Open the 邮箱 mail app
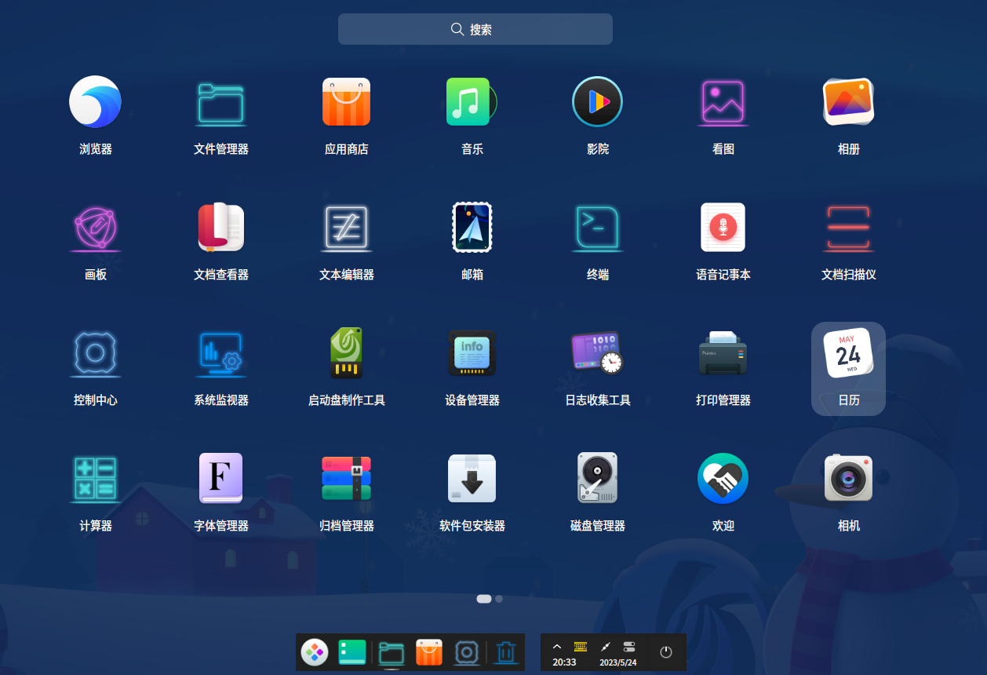The image size is (987, 675). pos(472,227)
